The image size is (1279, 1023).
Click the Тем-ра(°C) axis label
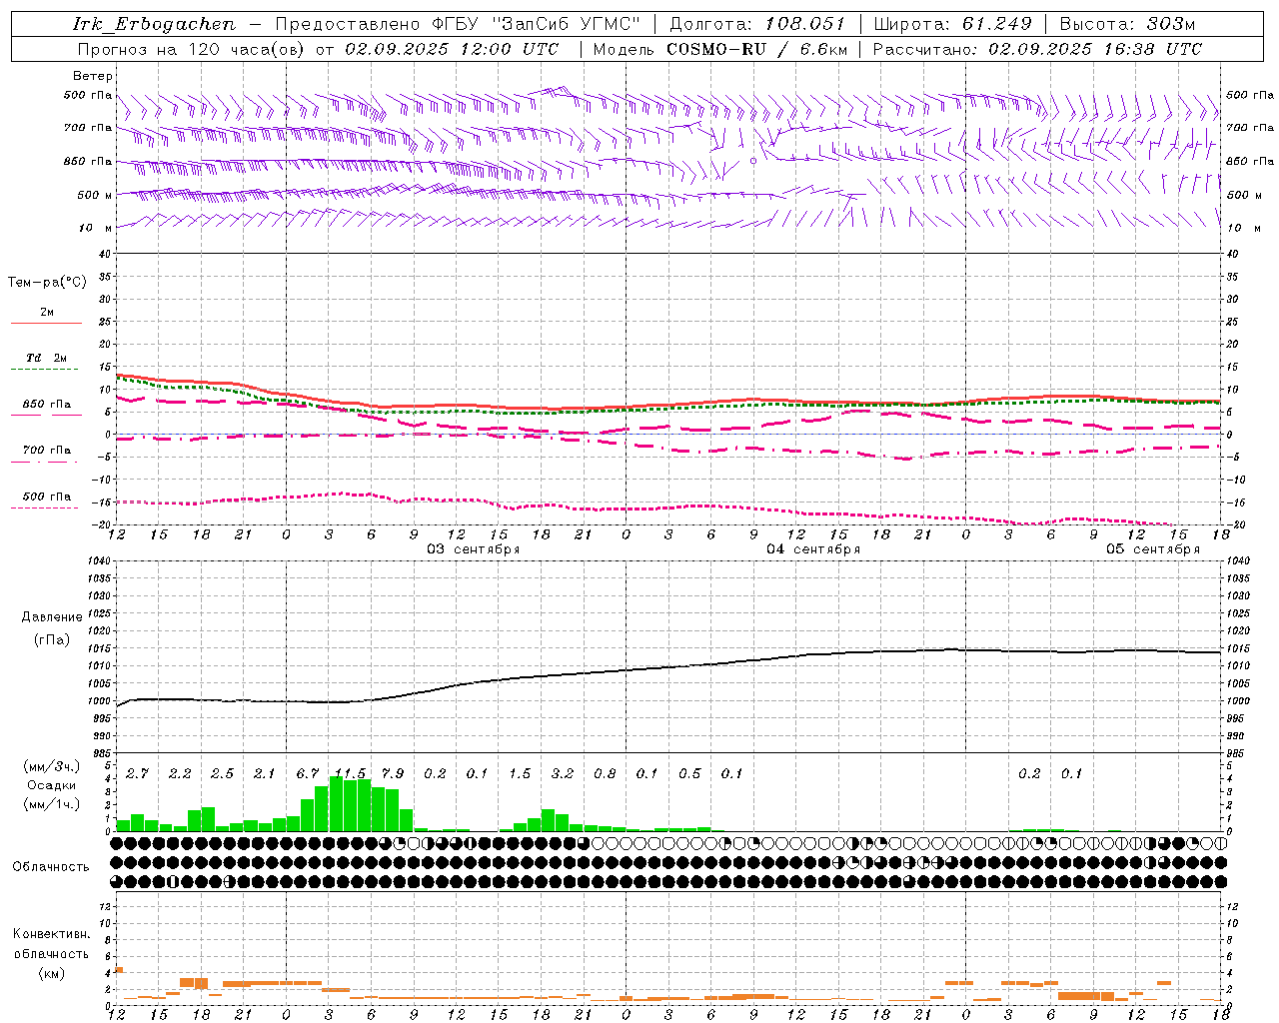coord(47,283)
